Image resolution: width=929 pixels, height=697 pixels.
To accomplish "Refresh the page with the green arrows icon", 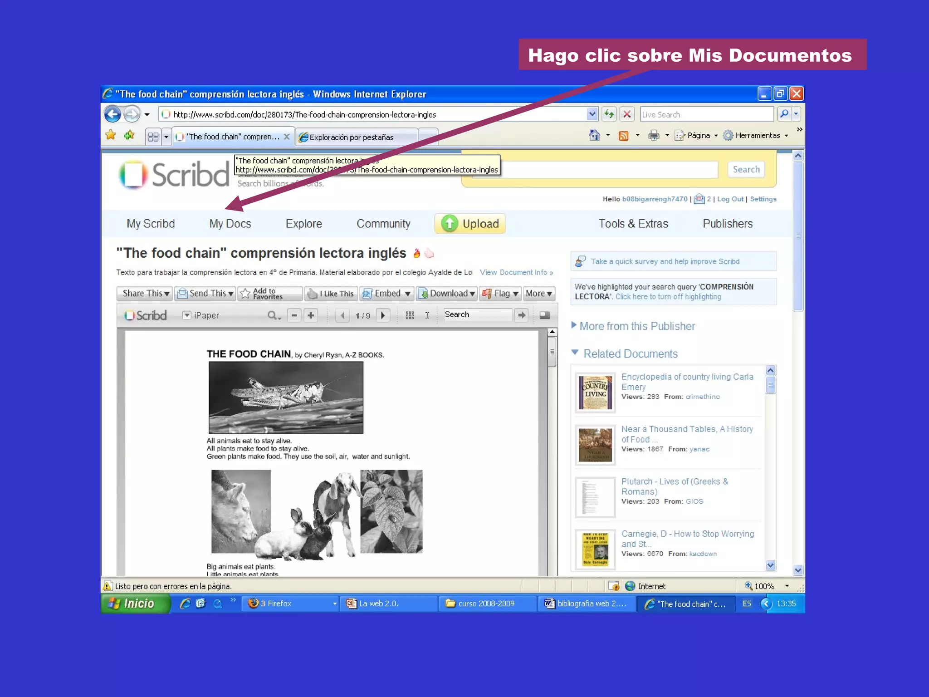I will click(609, 114).
